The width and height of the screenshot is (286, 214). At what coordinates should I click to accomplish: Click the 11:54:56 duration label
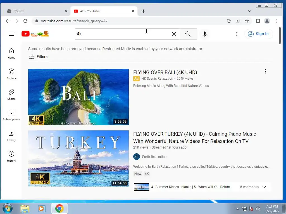(x=119, y=183)
